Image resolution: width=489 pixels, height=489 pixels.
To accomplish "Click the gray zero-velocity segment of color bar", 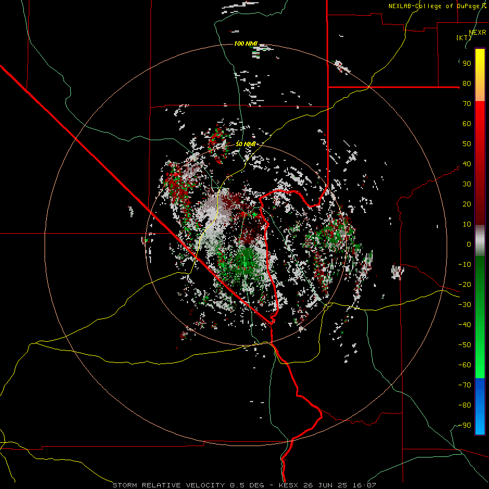I will (480, 241).
